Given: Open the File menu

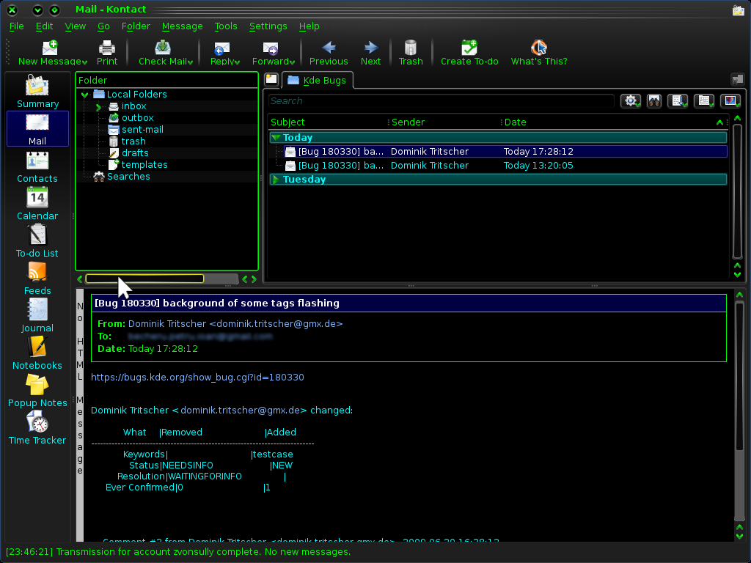Looking at the screenshot, I should 16,26.
